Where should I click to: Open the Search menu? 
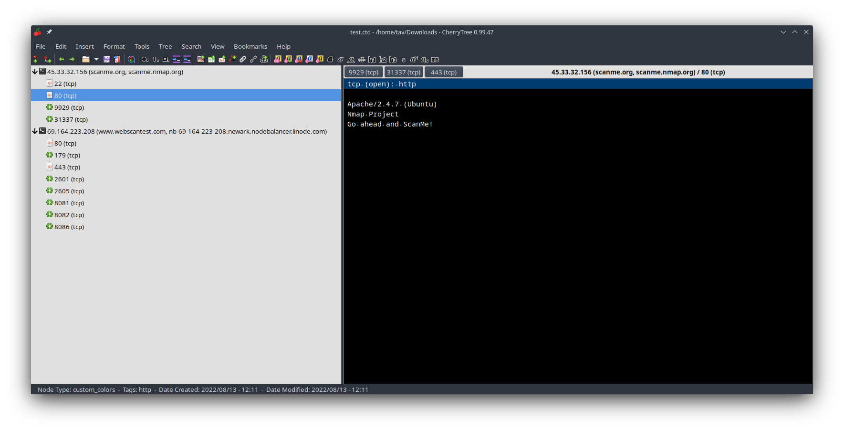[x=191, y=46]
